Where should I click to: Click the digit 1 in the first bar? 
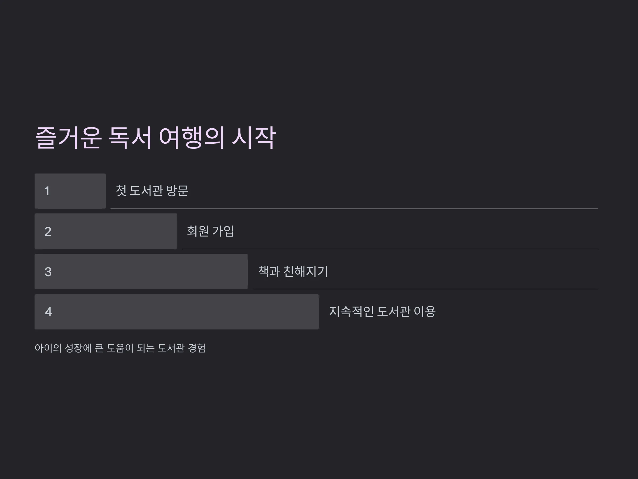coord(47,191)
